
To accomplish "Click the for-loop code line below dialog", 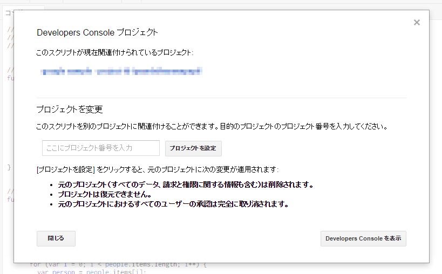I will [118, 265].
